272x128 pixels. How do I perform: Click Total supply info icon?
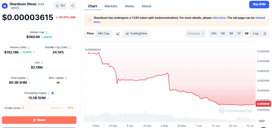[x=28, y=78]
